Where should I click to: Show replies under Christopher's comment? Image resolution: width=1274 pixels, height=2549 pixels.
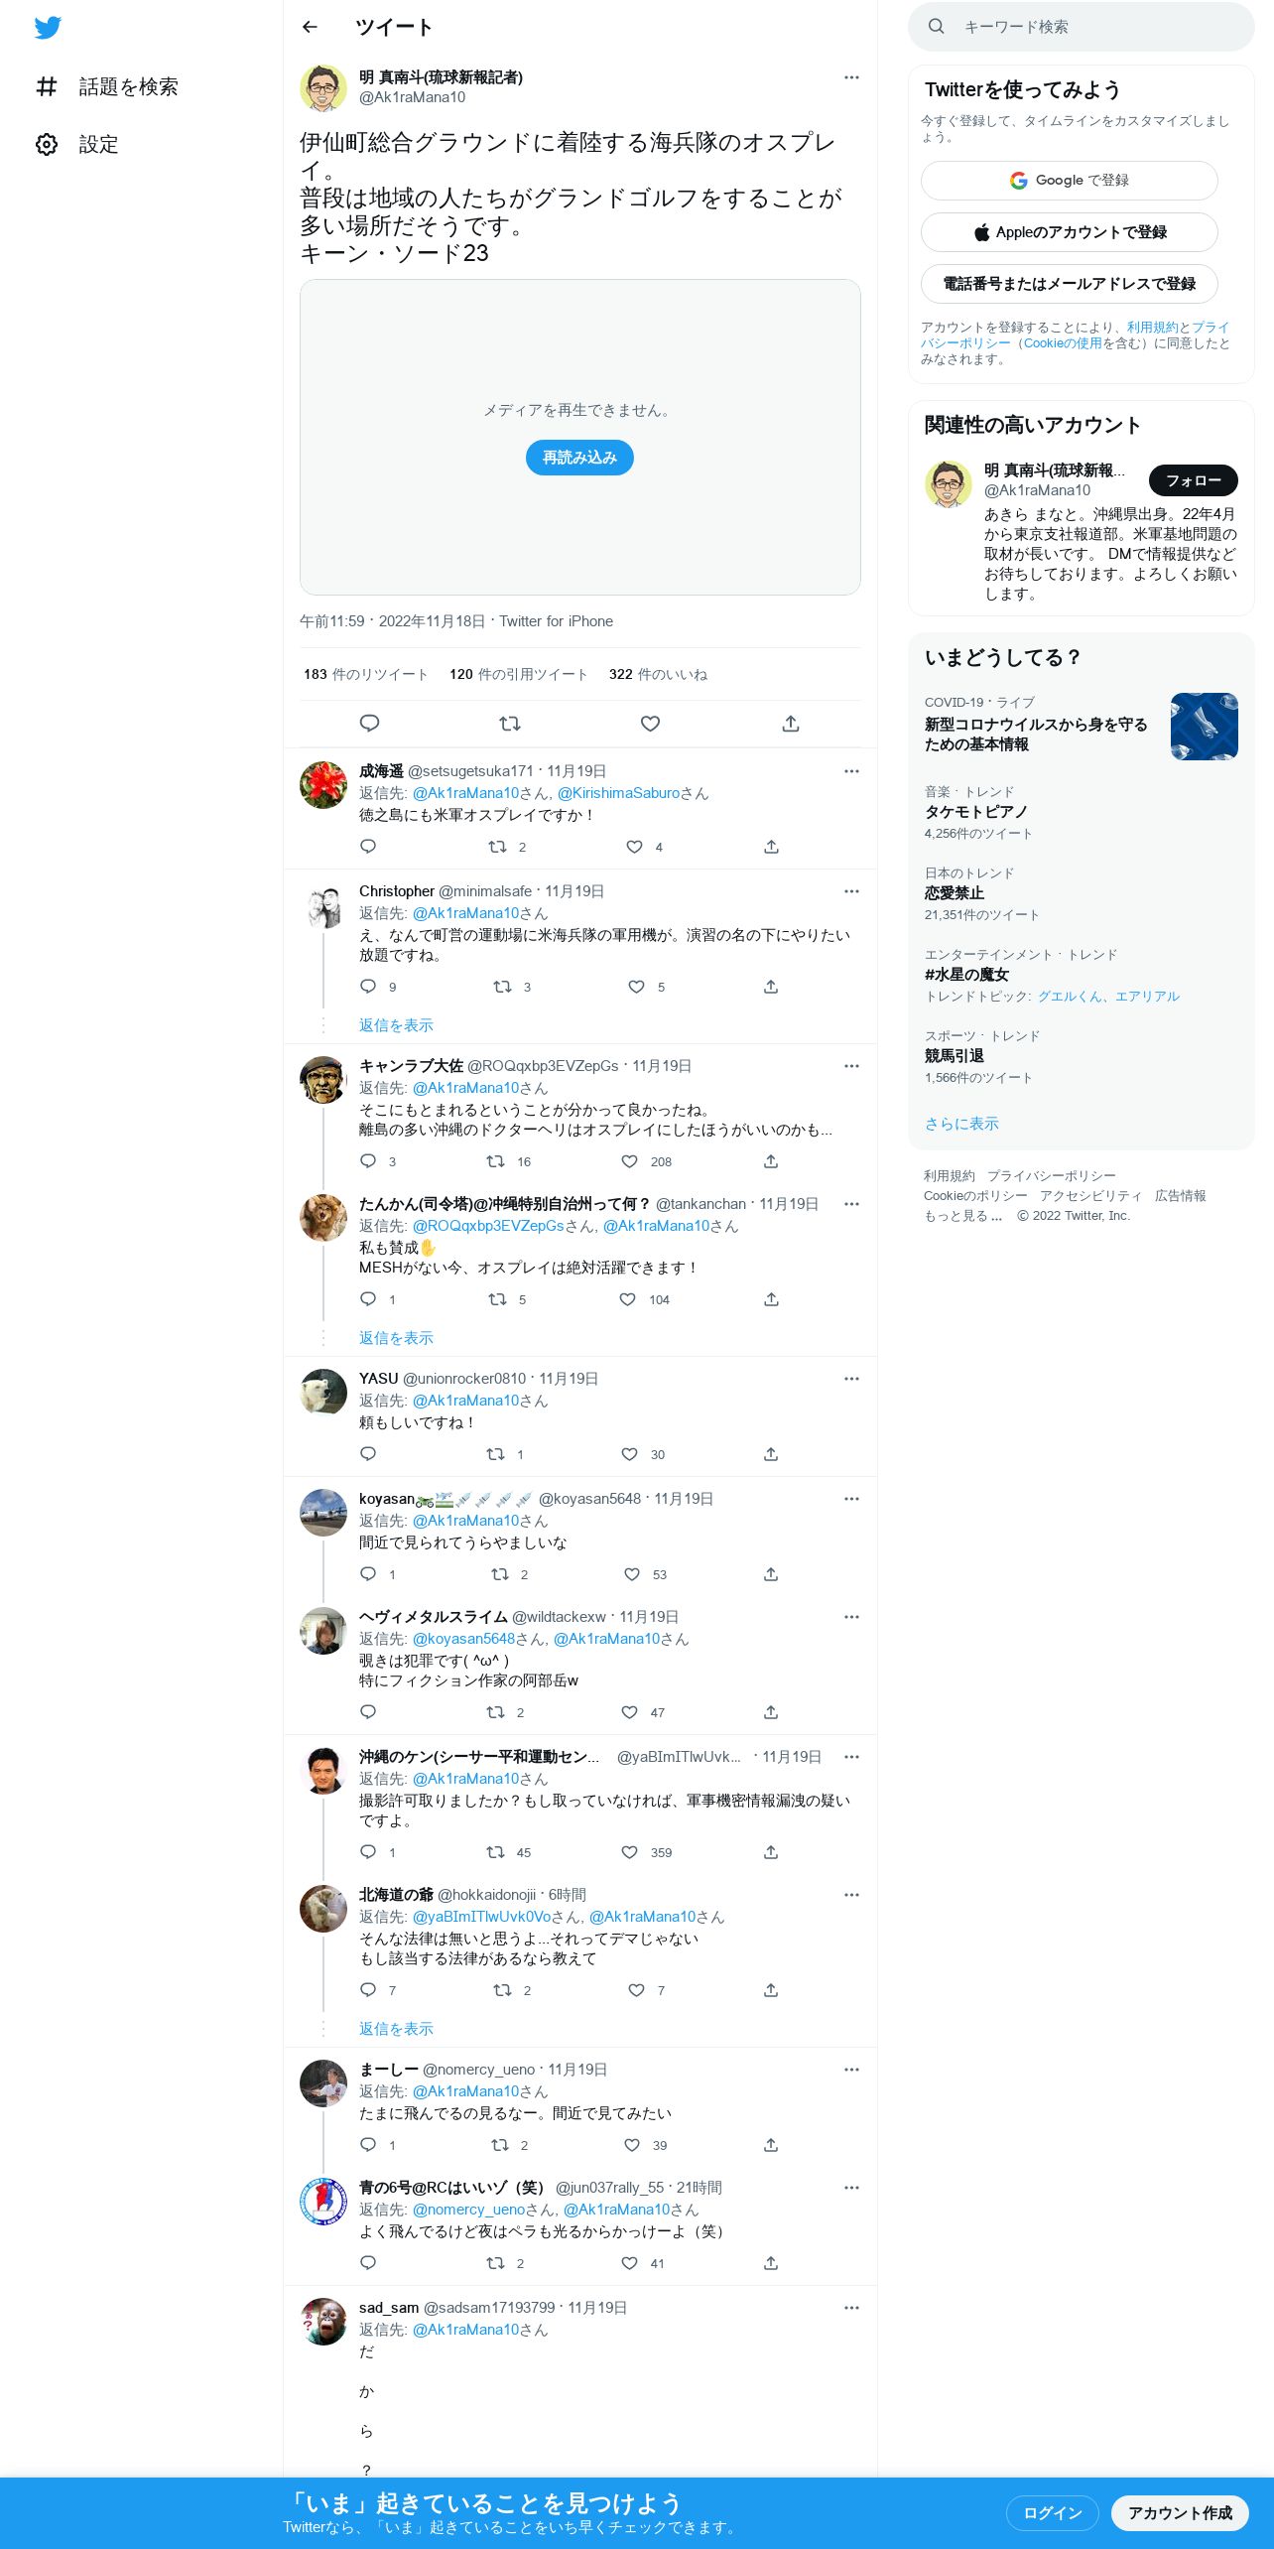396,1025
